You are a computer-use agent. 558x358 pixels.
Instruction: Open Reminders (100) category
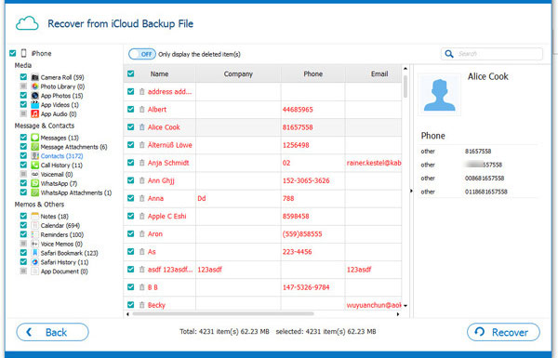coord(62,235)
